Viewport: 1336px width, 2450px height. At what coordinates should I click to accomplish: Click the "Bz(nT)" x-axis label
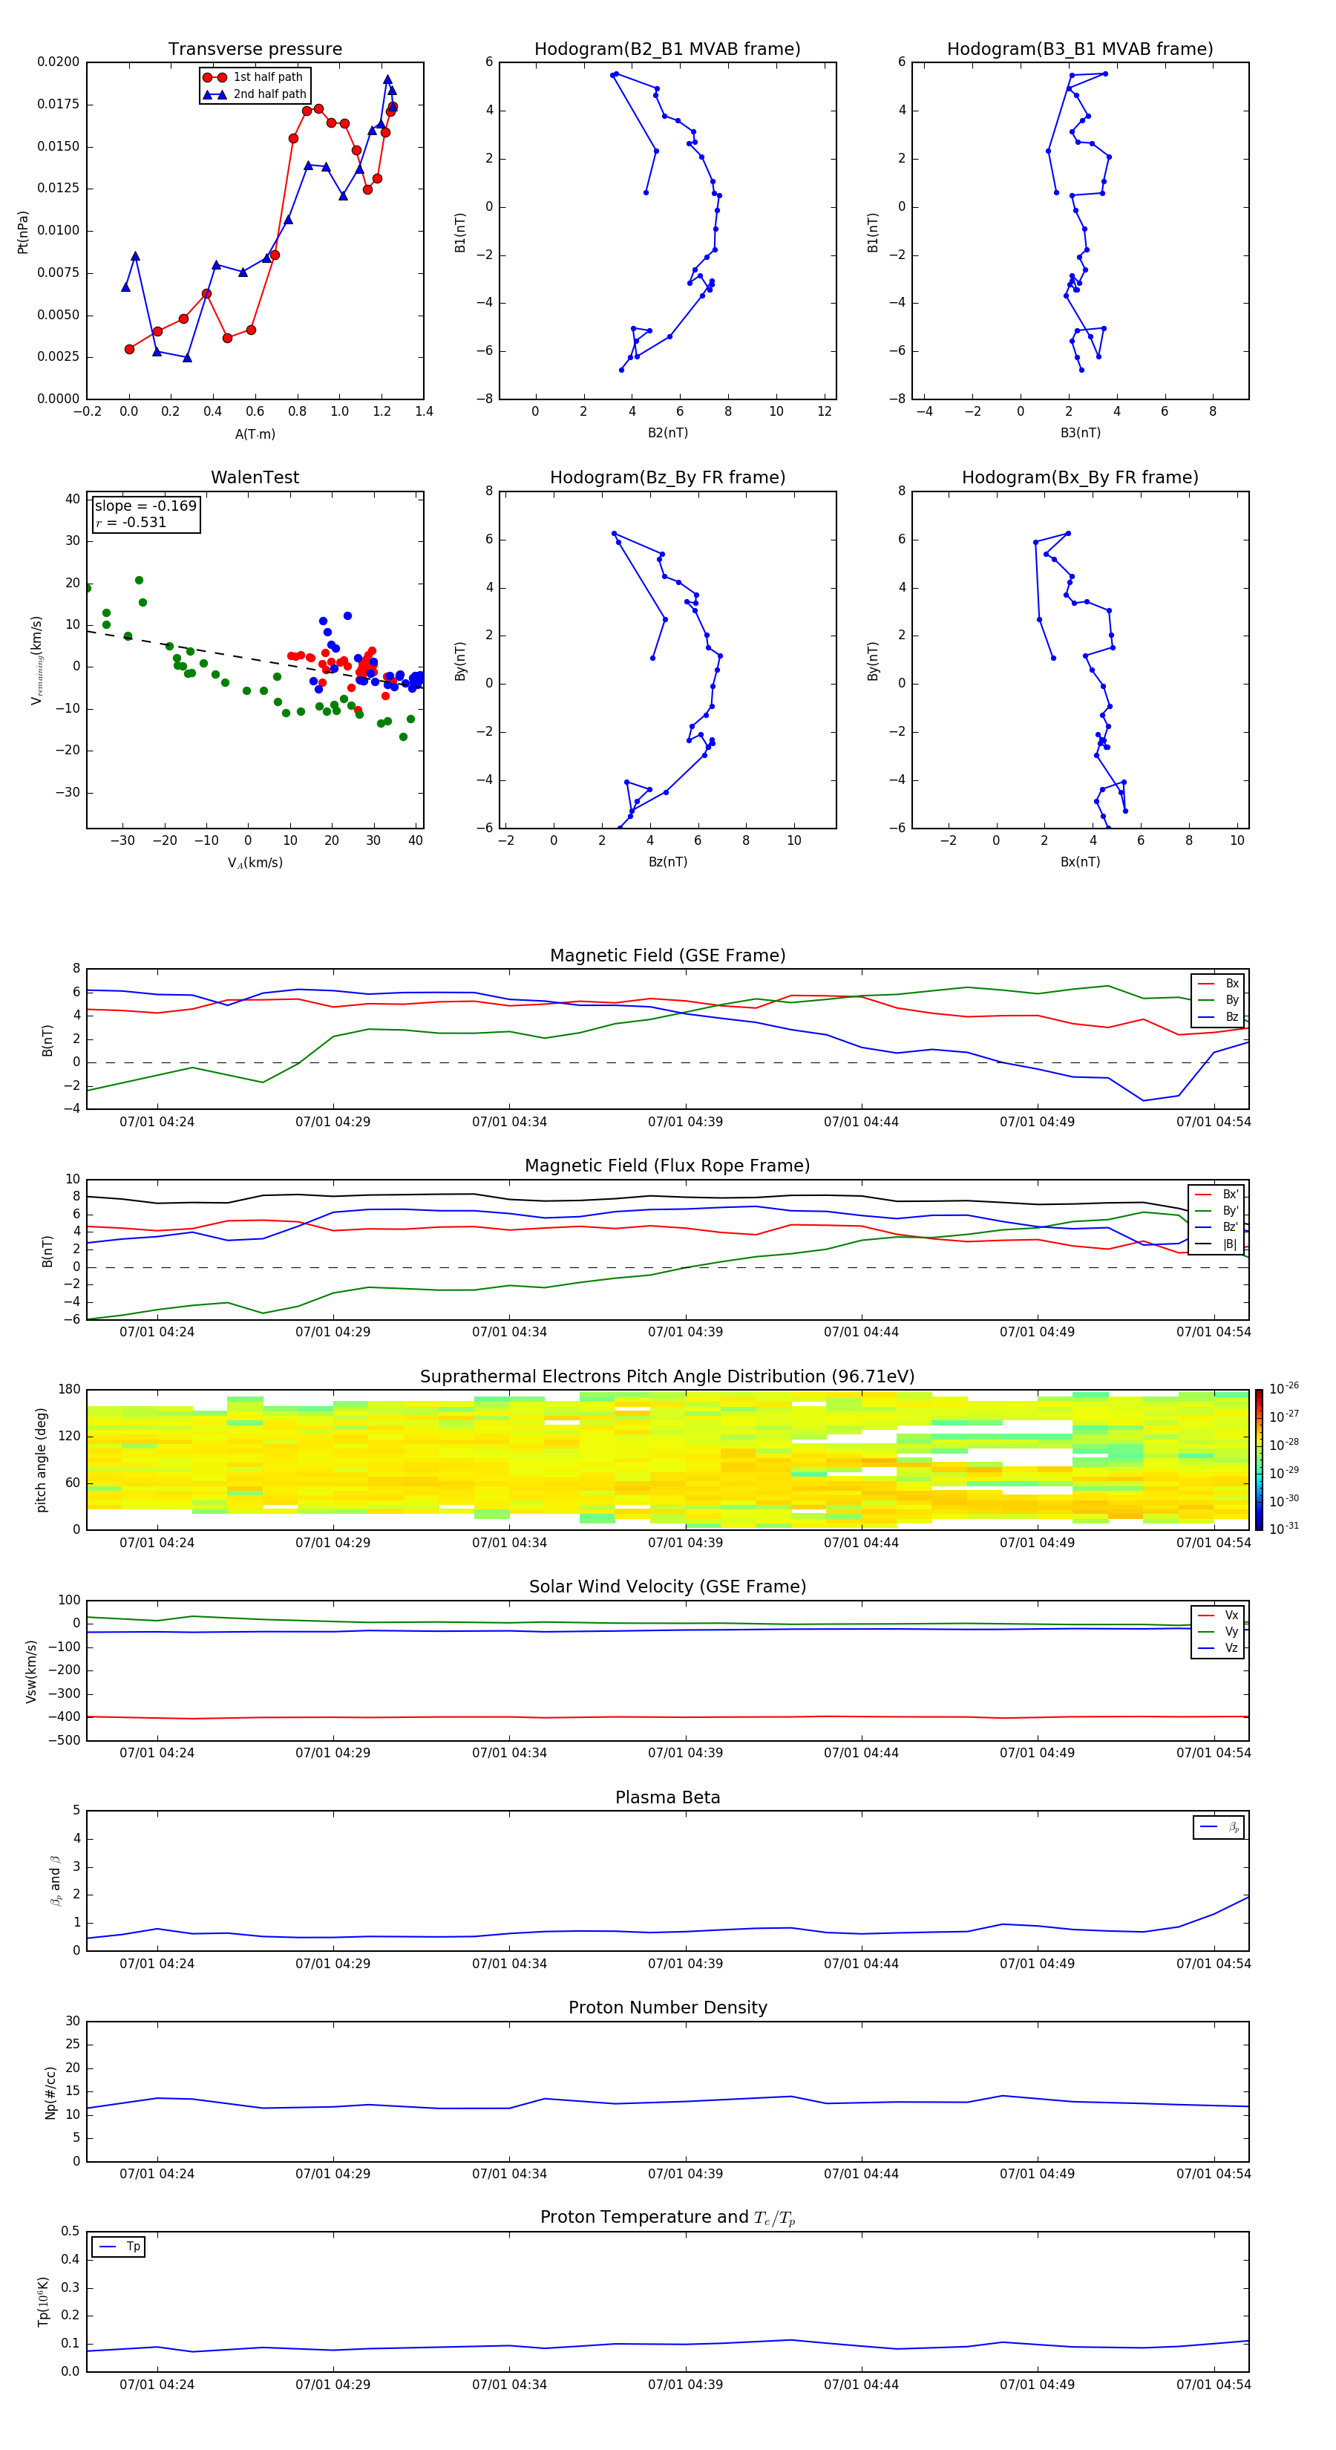pyautogui.click(x=667, y=862)
